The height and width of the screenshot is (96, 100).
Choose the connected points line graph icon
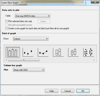tap(43, 52)
